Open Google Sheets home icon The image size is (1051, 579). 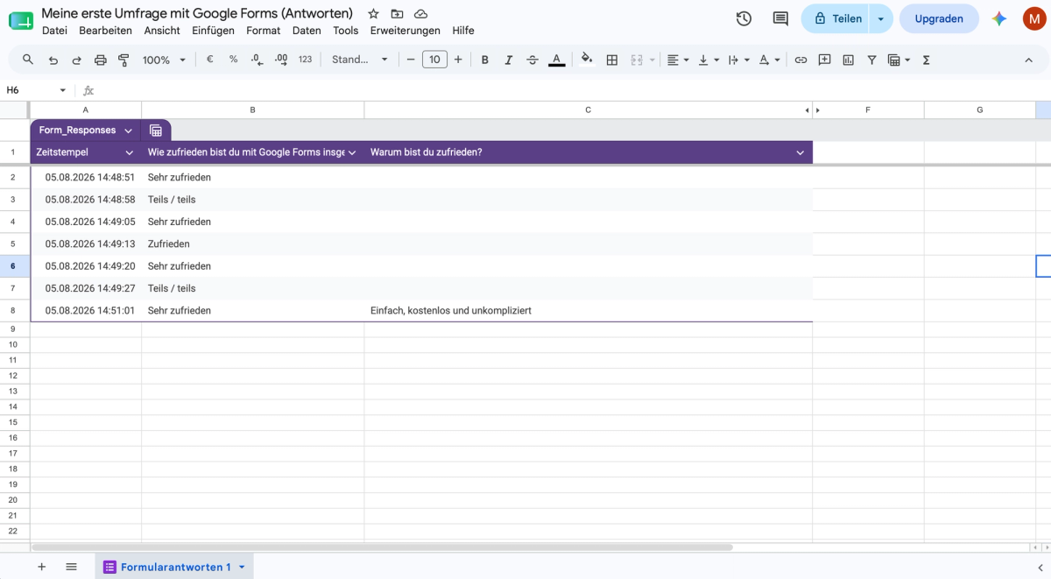[20, 19]
